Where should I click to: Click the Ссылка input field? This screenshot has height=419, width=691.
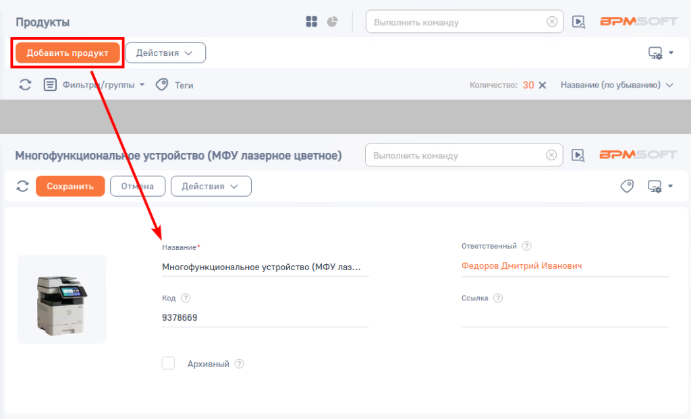point(565,318)
